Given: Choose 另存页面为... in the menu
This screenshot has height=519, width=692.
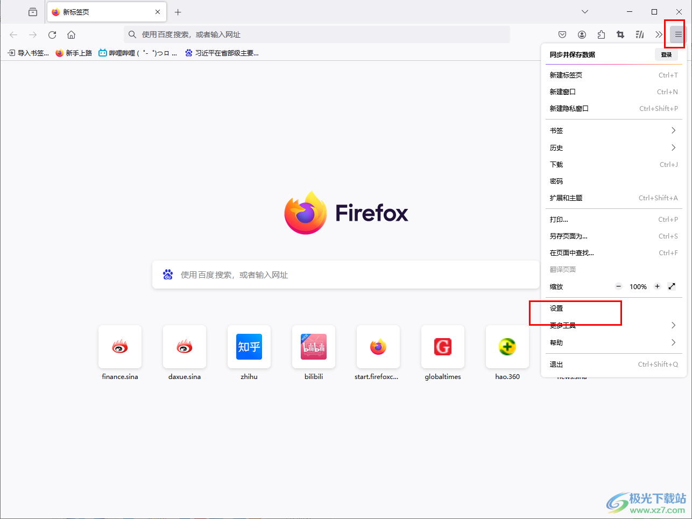Looking at the screenshot, I should 613,236.
